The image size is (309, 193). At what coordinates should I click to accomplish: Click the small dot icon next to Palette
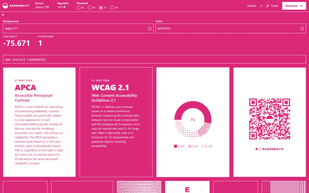pyautogui.click(x=261, y=6)
